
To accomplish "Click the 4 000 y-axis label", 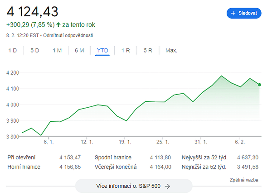I will [x=13, y=105].
